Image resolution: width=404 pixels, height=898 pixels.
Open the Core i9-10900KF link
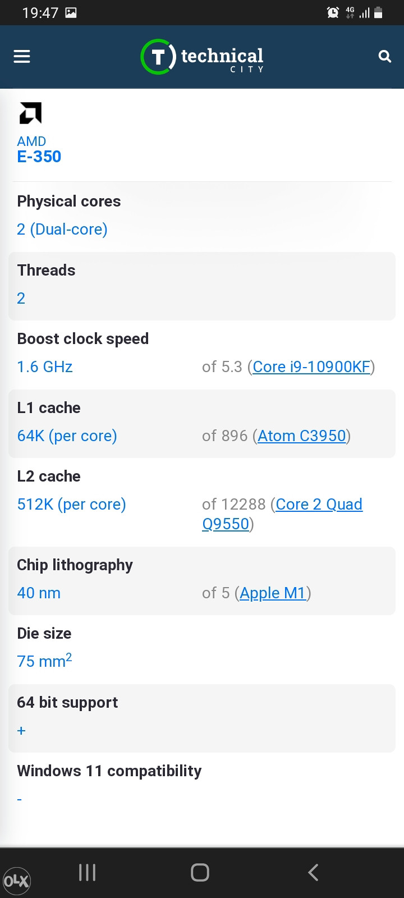(x=311, y=367)
